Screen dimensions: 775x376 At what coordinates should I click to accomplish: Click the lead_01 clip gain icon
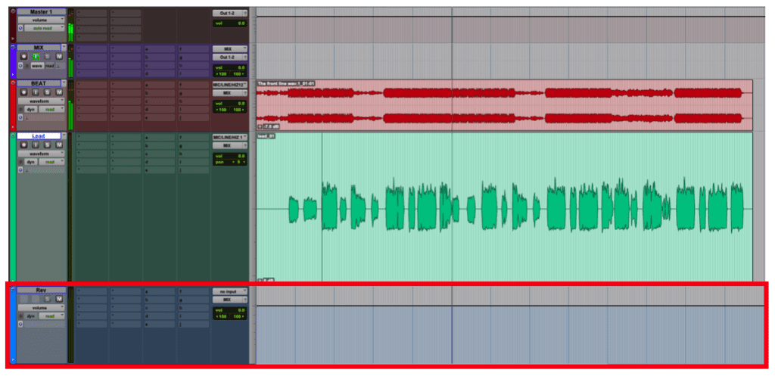260,280
